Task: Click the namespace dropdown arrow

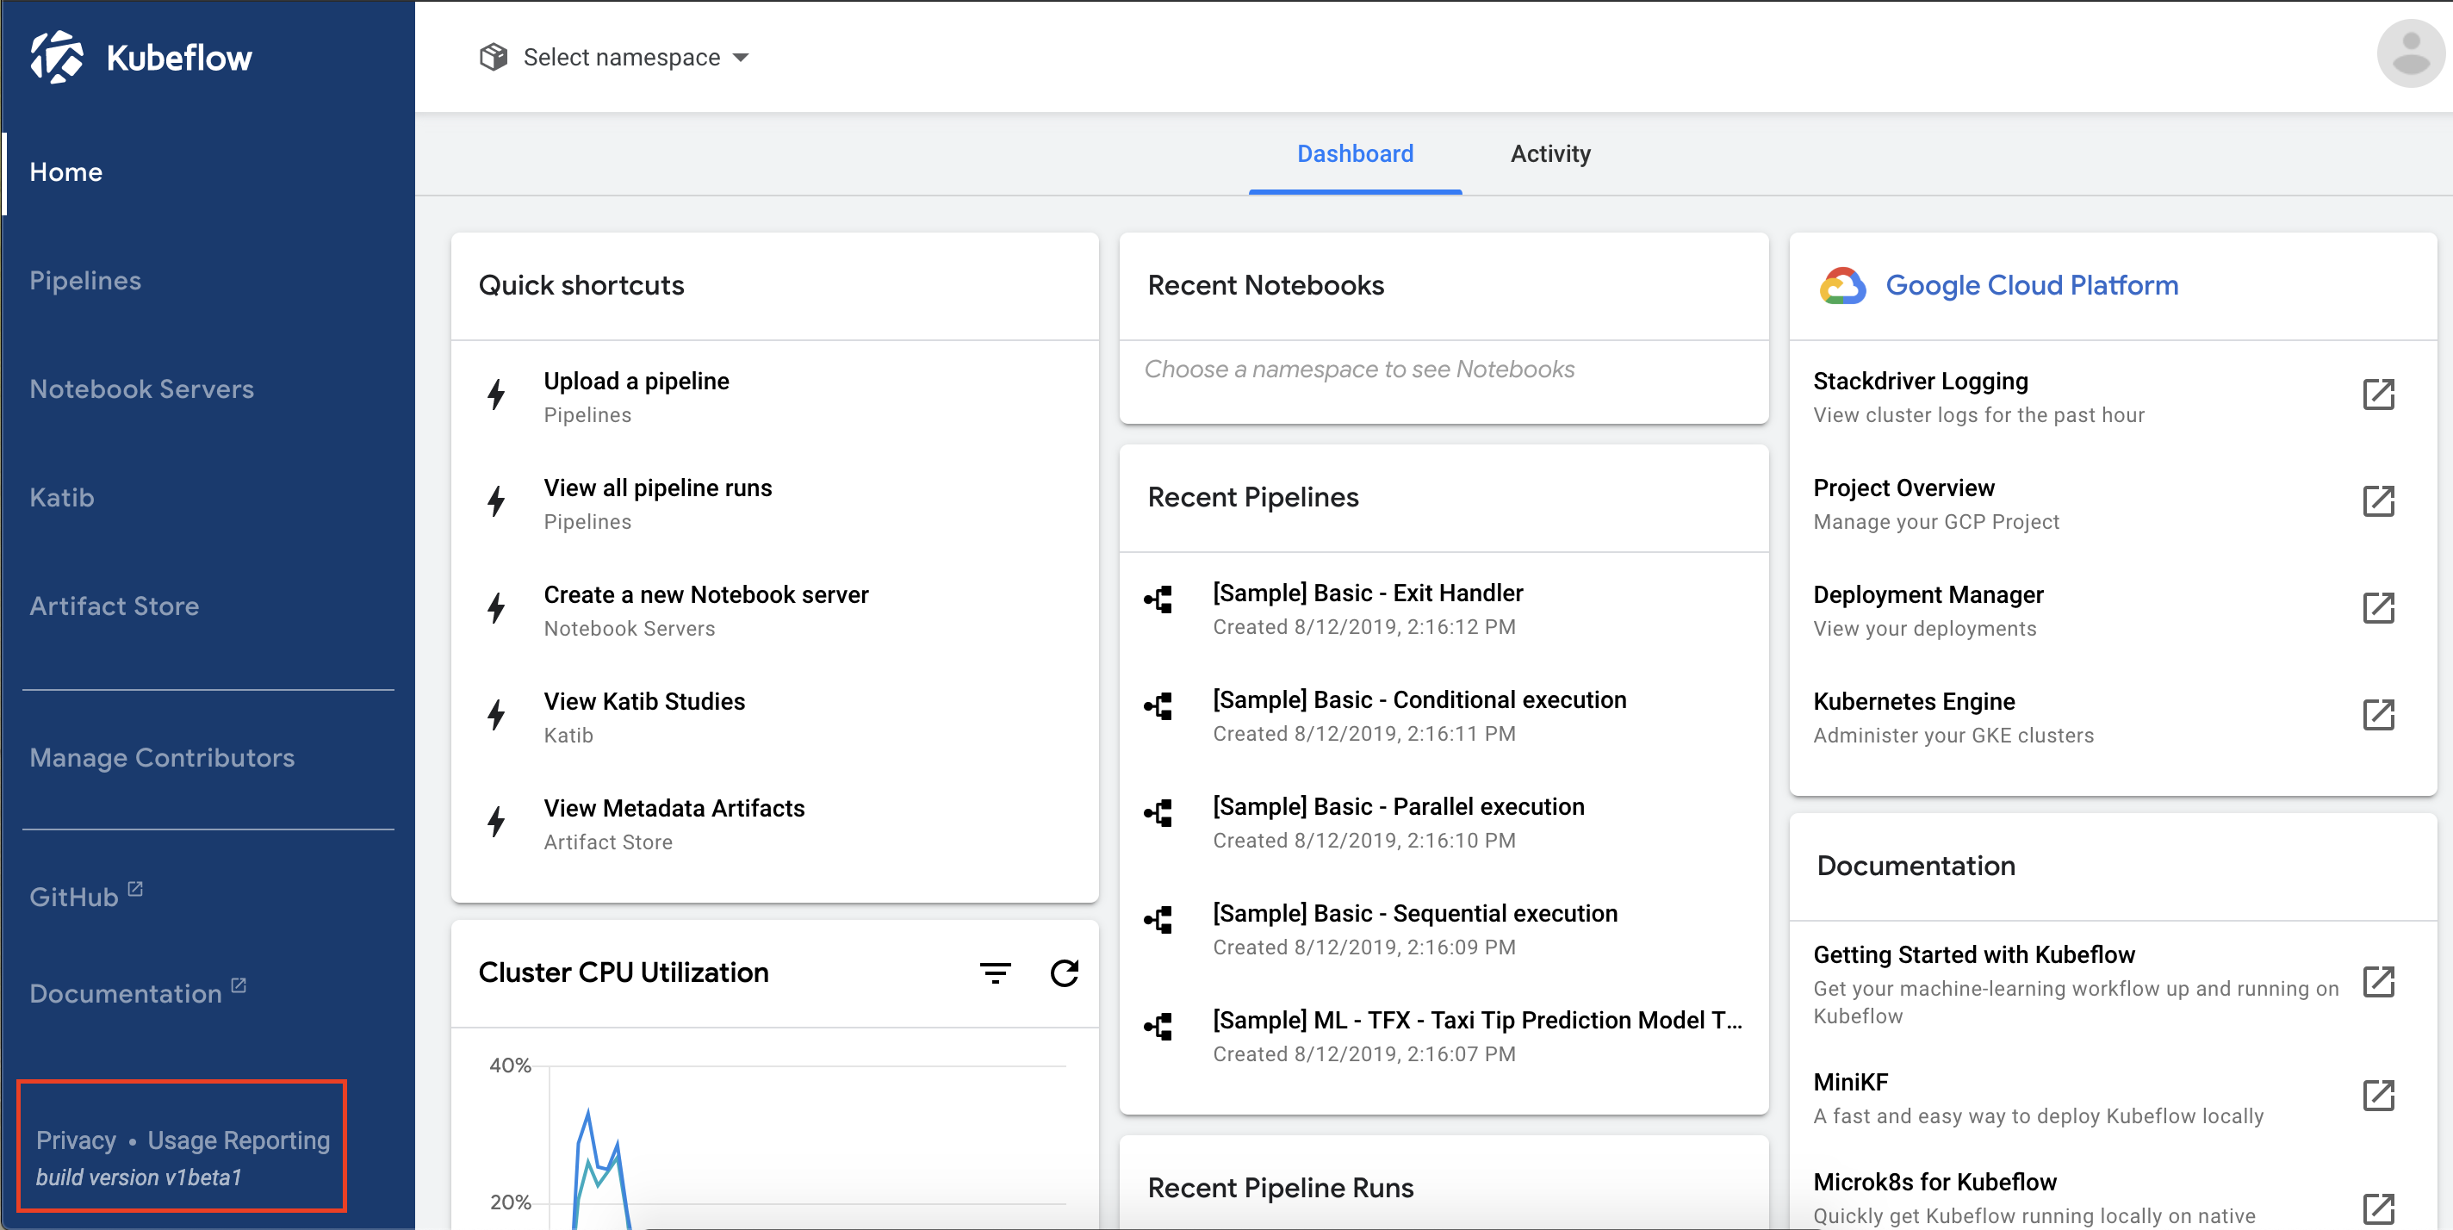Action: pyautogui.click(x=741, y=58)
